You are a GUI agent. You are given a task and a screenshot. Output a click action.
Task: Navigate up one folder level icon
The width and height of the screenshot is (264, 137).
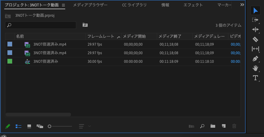[8, 16]
